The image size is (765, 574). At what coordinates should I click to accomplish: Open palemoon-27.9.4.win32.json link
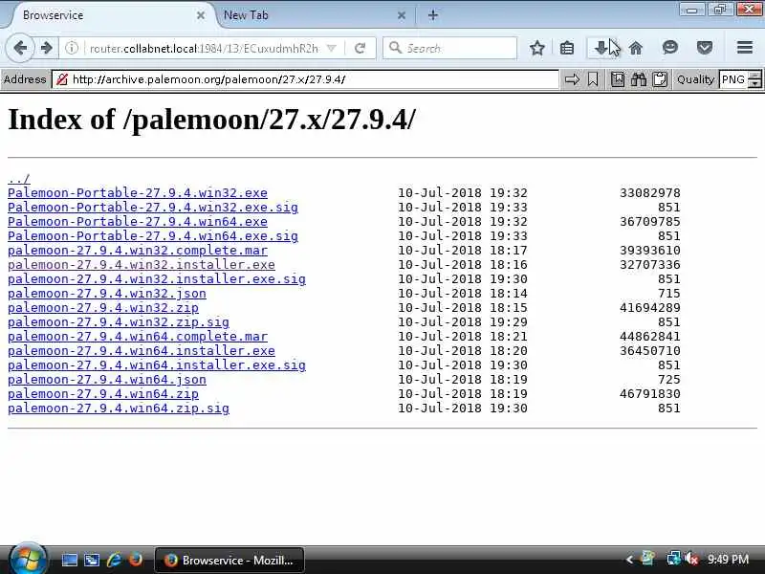point(107,294)
